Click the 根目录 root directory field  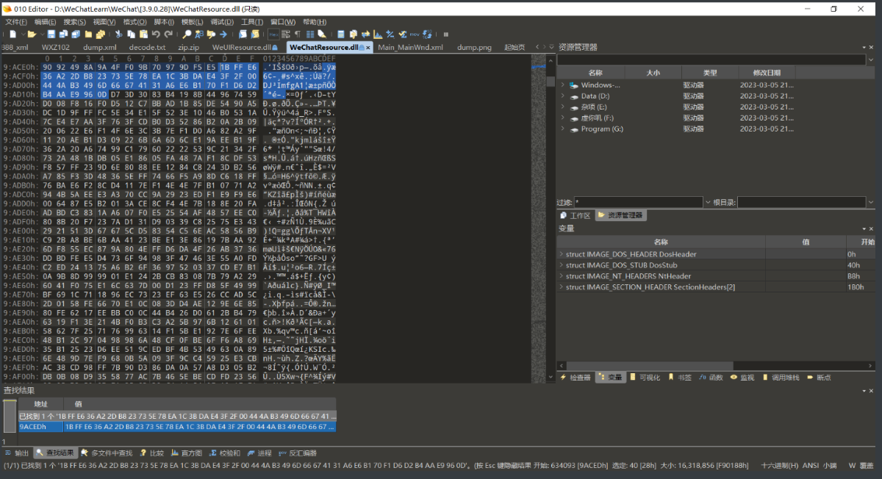pyautogui.click(x=801, y=202)
